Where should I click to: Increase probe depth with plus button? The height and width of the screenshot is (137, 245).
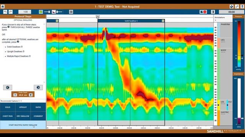click(x=31, y=95)
